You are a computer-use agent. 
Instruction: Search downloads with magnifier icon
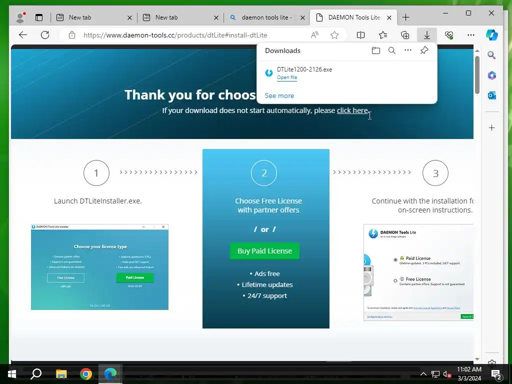click(392, 50)
